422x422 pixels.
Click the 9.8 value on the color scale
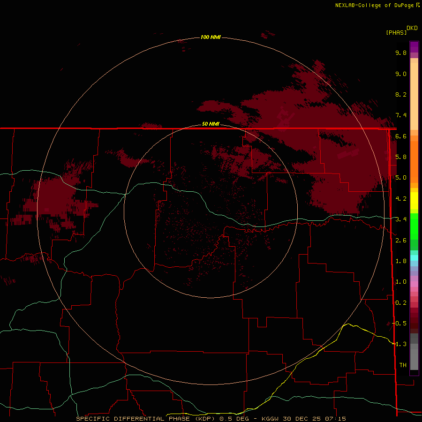tap(401, 53)
